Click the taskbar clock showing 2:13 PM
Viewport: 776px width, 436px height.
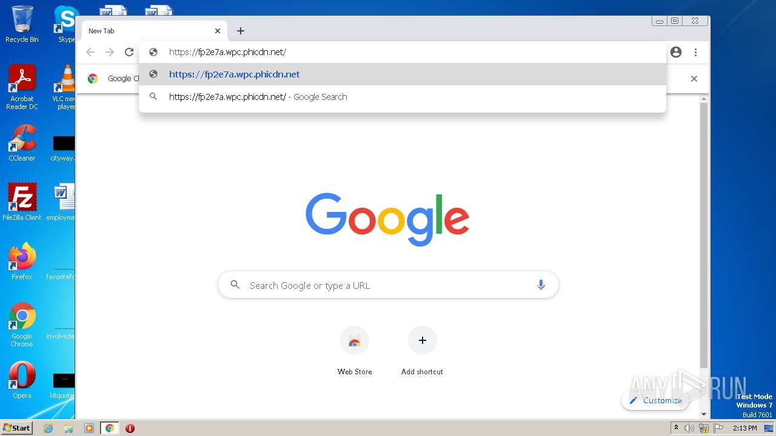coord(745,428)
